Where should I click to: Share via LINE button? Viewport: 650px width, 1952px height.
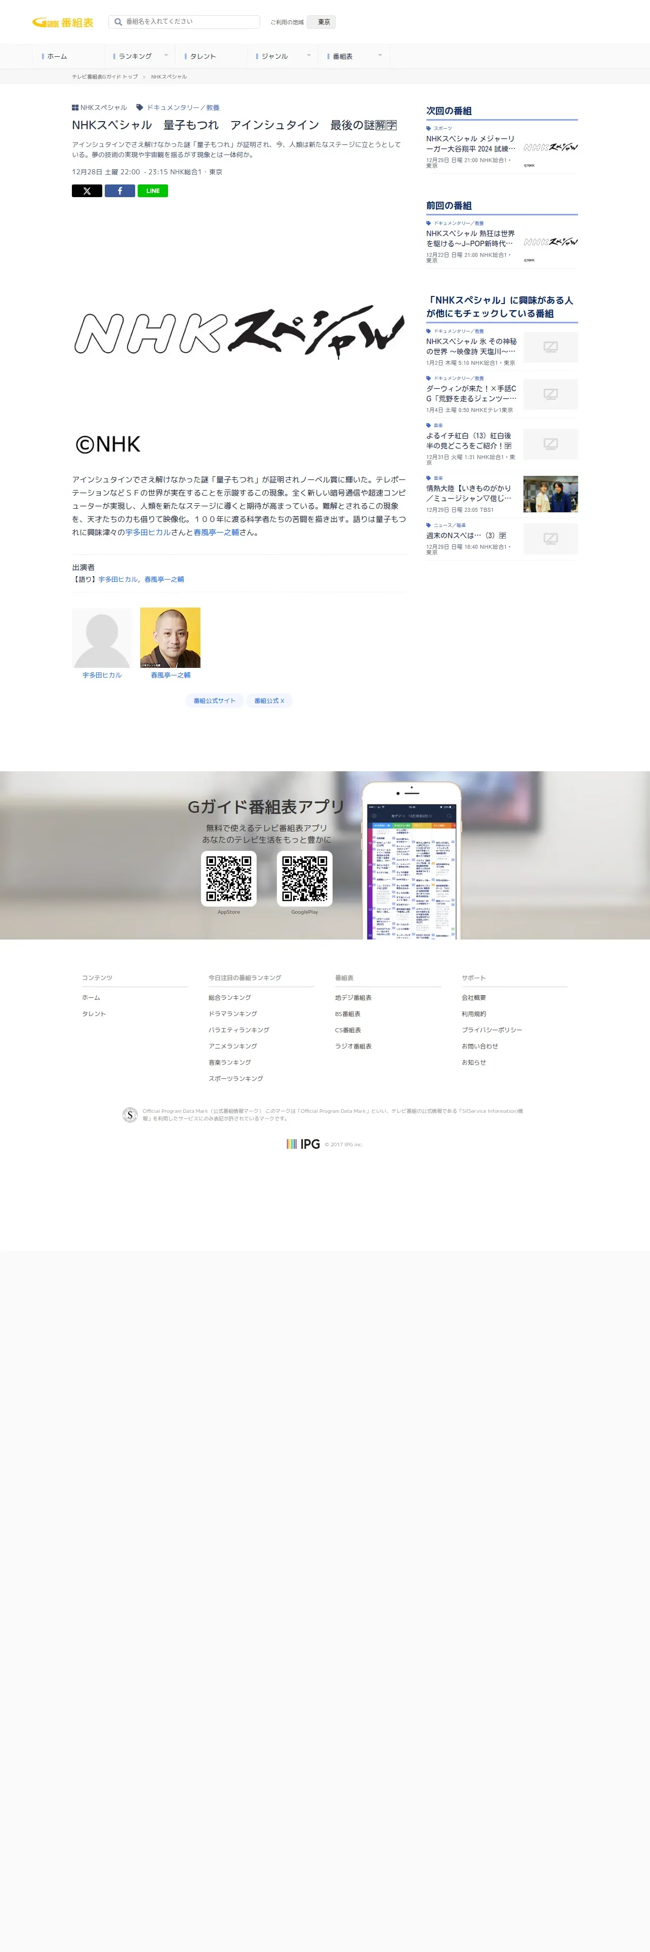(153, 191)
